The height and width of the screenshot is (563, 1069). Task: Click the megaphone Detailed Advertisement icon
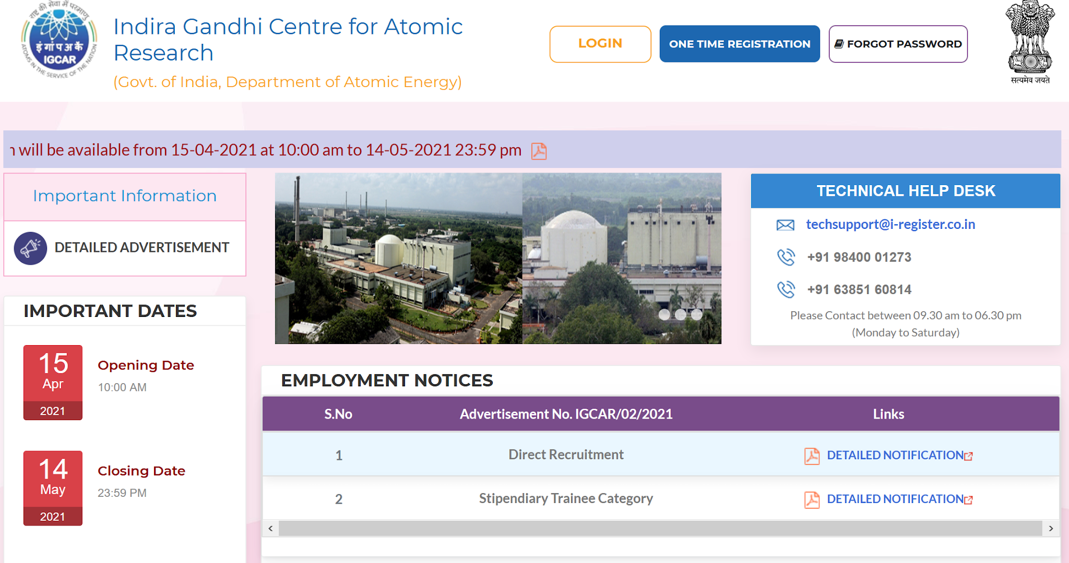coord(30,248)
